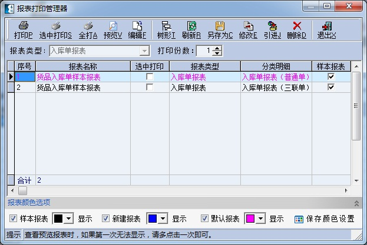Toggle the 新建报表 color option checkbox
Image resolution: width=367 pixels, height=245 pixels.
click(107, 219)
